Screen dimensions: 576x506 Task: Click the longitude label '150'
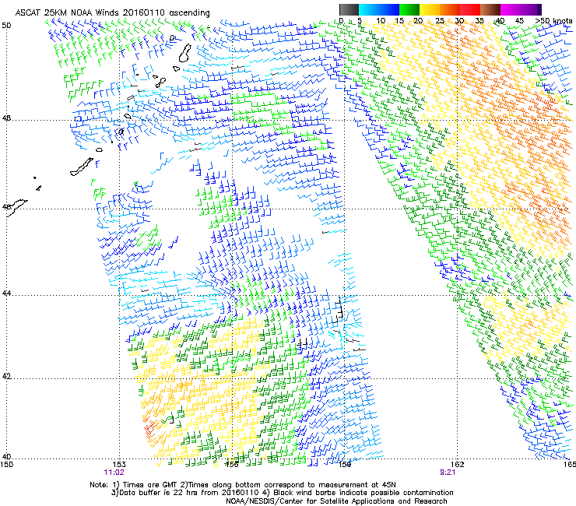7,464
